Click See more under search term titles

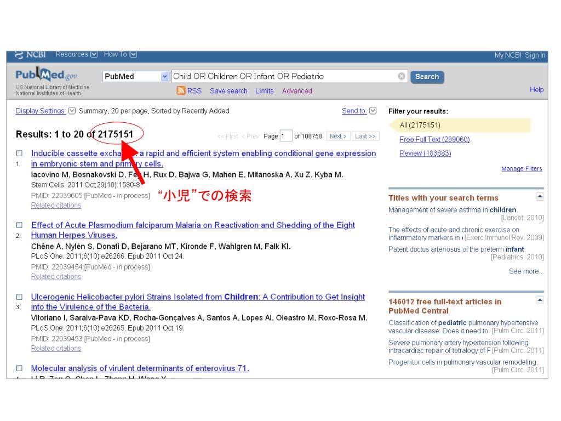pyautogui.click(x=526, y=271)
